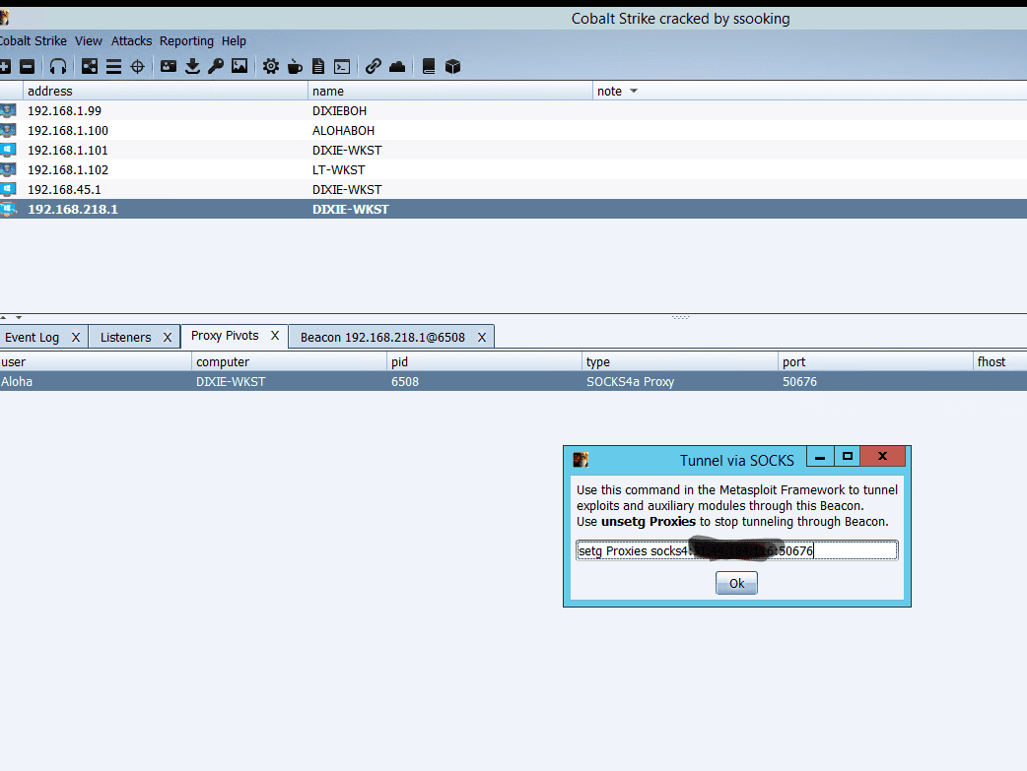
Task: Generate Office macro via document icon
Action: (x=318, y=66)
